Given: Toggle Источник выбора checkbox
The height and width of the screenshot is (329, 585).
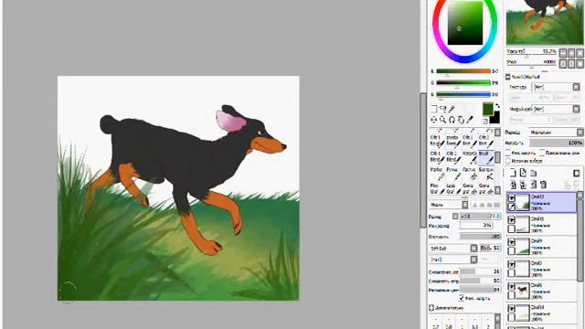Looking at the screenshot, I should [508, 161].
